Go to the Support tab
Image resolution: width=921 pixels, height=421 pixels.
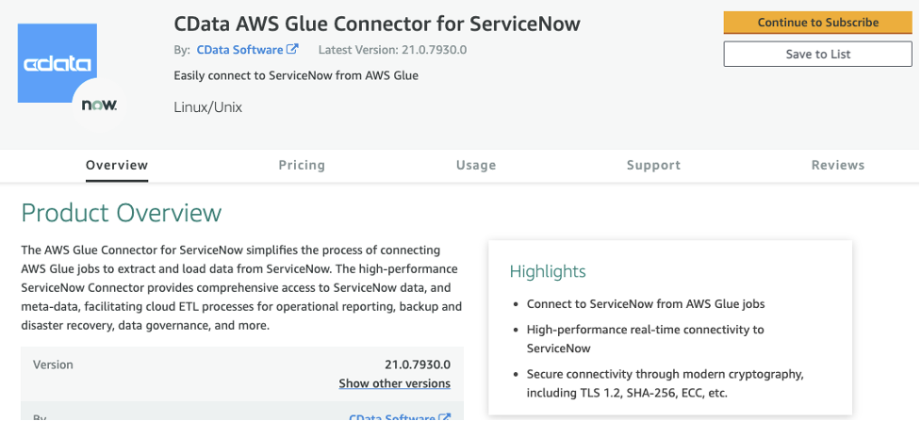pyautogui.click(x=653, y=165)
